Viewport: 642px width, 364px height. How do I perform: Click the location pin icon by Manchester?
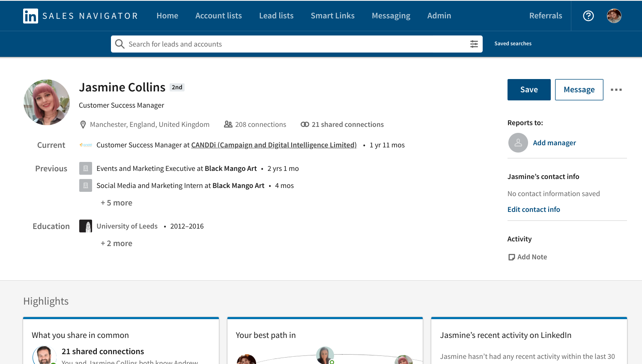(83, 125)
